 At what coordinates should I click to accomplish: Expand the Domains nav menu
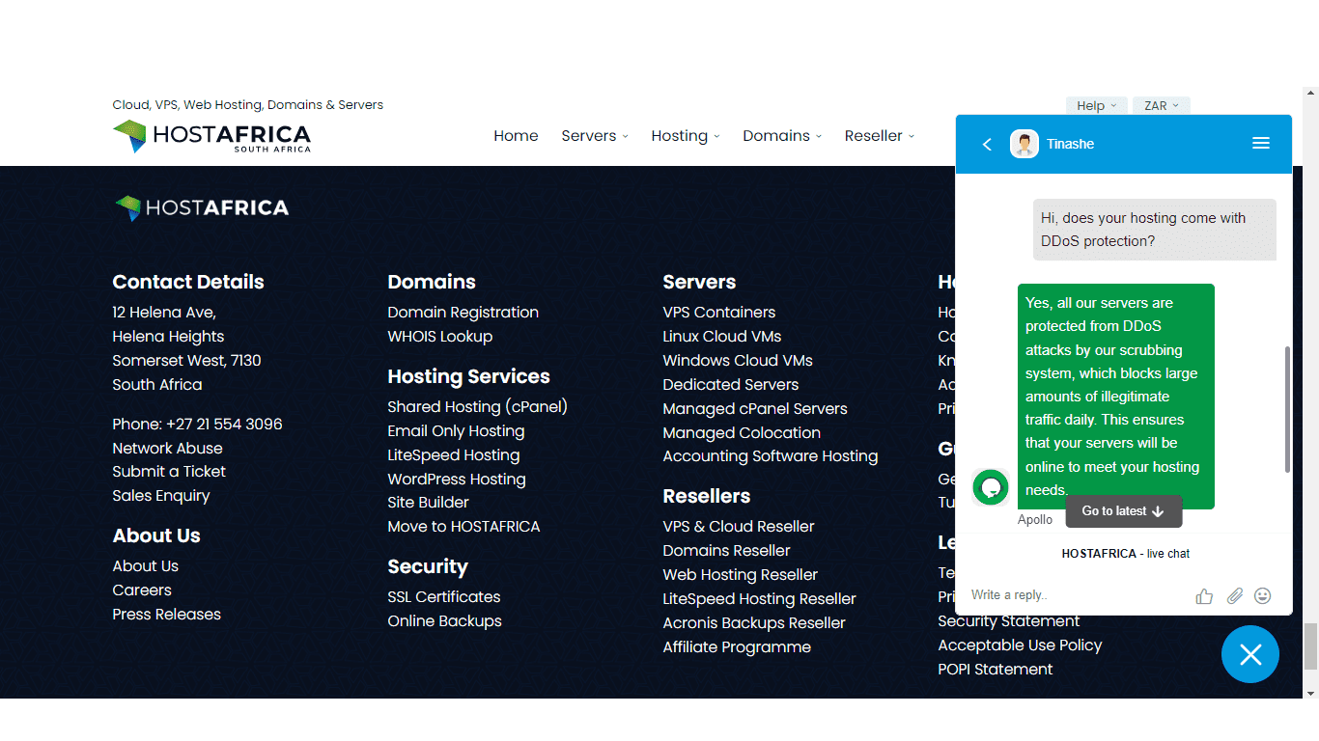coord(782,136)
